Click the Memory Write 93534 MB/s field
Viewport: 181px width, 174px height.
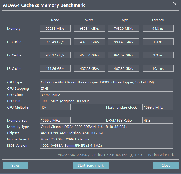(89, 29)
